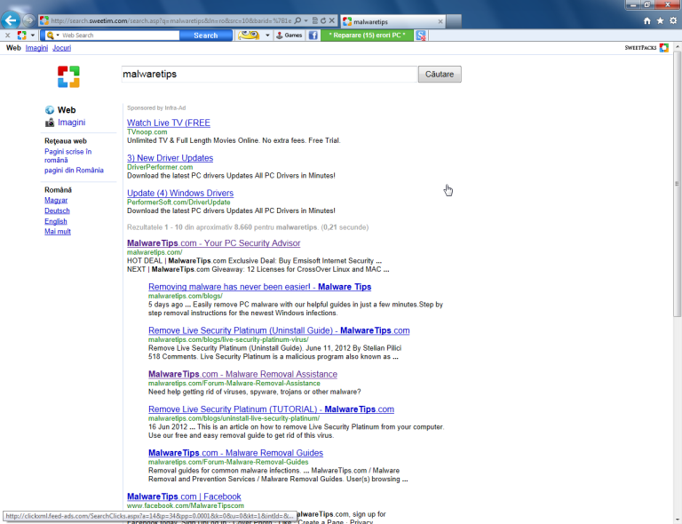682x524 pixels.
Task: Open MalwareTips.com - Malware Removal Assistance result
Action: pyautogui.click(x=242, y=375)
